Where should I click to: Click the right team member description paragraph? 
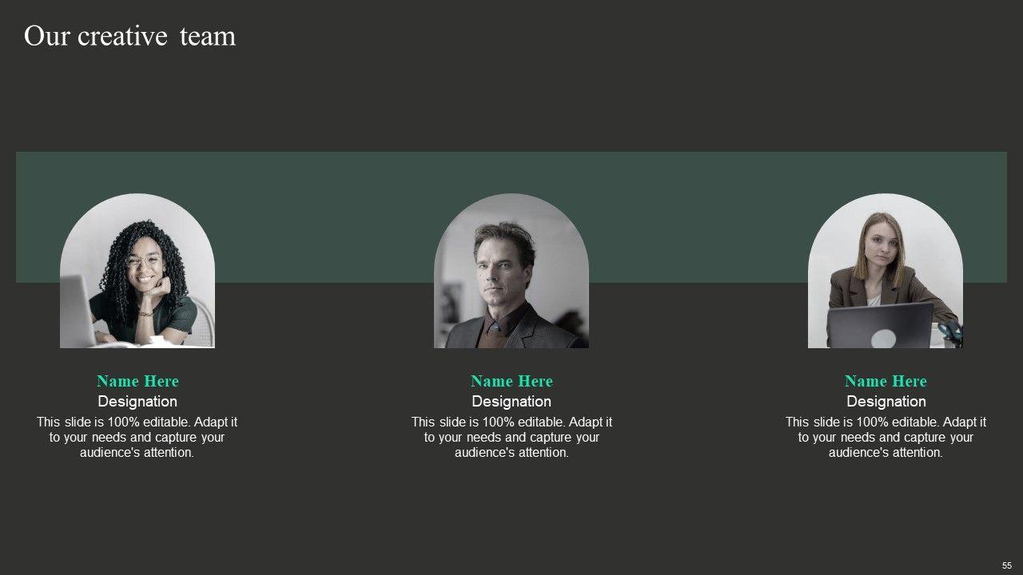(886, 437)
